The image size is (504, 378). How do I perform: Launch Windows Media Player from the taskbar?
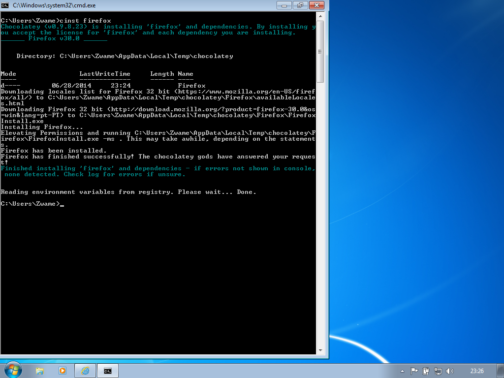63,371
